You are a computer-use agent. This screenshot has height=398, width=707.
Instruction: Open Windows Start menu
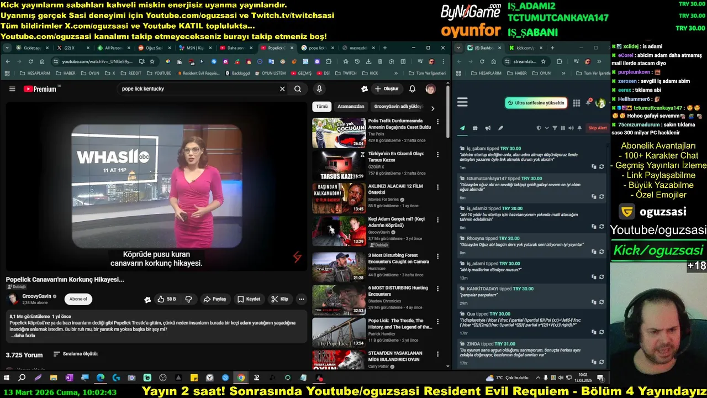pyautogui.click(x=6, y=378)
